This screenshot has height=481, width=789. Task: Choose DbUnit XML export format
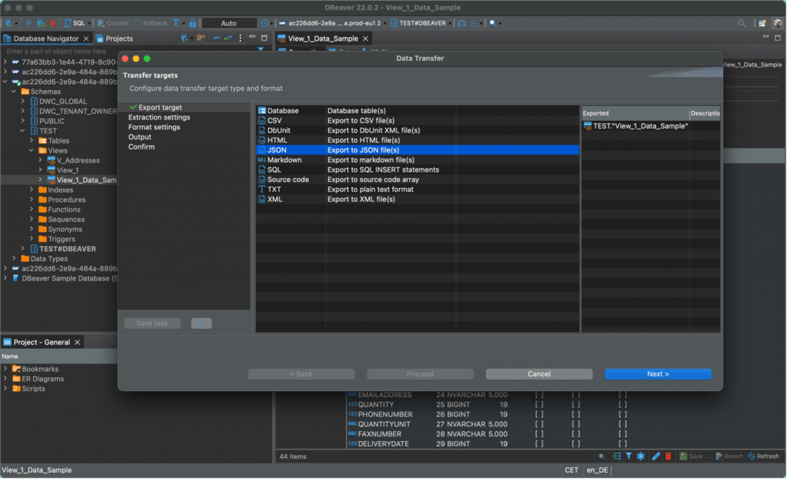[417, 130]
